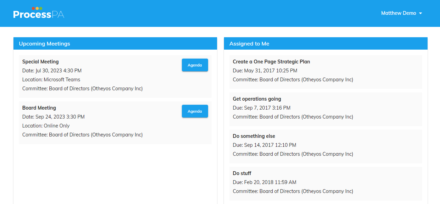
Task: Open the Do something else task
Action: click(254, 136)
